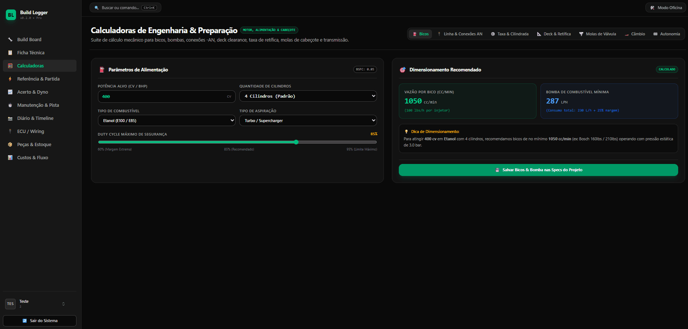Open the Tipo de Combustível dropdown
The image size is (688, 329).
[x=166, y=121]
